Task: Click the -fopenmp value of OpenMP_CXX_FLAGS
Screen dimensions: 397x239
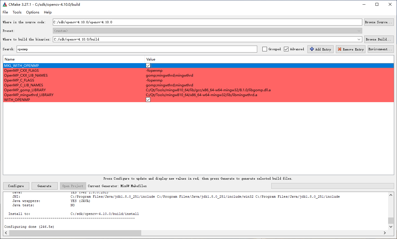Action: (x=154, y=70)
